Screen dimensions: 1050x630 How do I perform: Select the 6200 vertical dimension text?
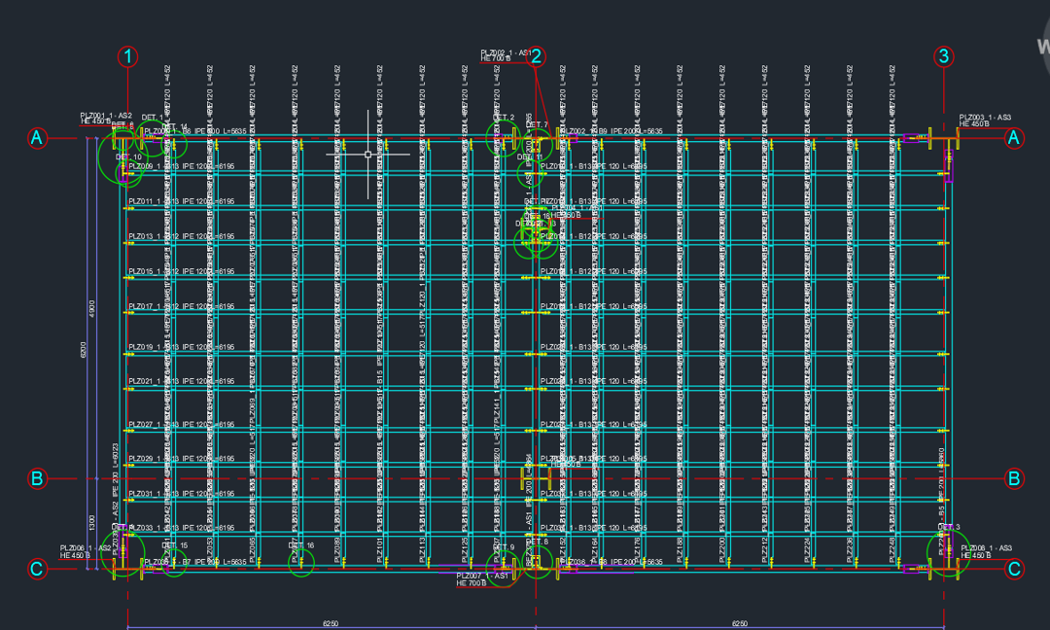pos(84,349)
